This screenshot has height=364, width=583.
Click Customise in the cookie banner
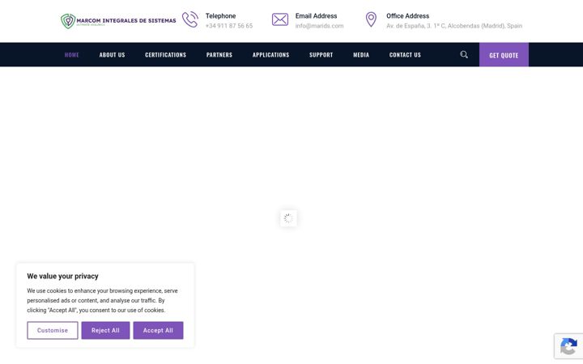click(x=53, y=330)
